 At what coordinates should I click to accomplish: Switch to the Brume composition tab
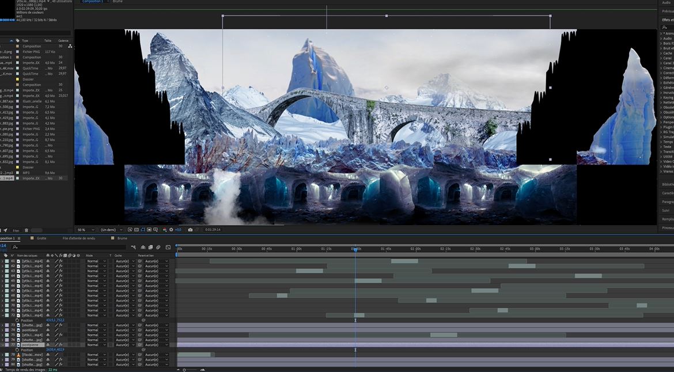[x=123, y=238]
